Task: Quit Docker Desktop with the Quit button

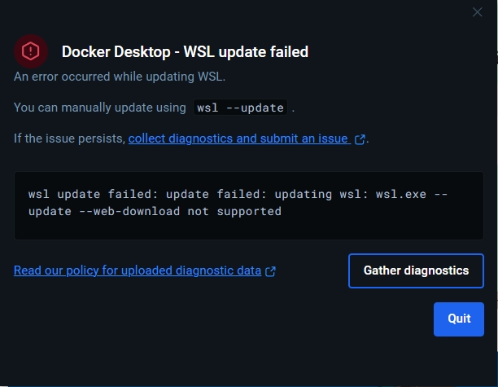Action: (459, 319)
